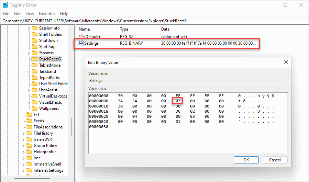Click the VisualEffects folder icon
This screenshot has width=309, height=182.
click(35, 102)
